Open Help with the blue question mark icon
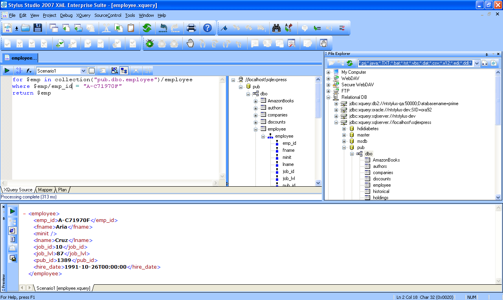This screenshot has height=300, width=503. pyautogui.click(x=207, y=28)
